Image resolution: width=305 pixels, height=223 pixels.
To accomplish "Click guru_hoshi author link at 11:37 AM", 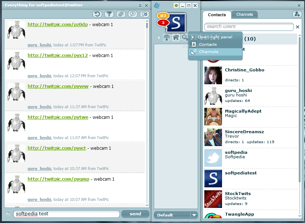I will (x=39, y=107).
